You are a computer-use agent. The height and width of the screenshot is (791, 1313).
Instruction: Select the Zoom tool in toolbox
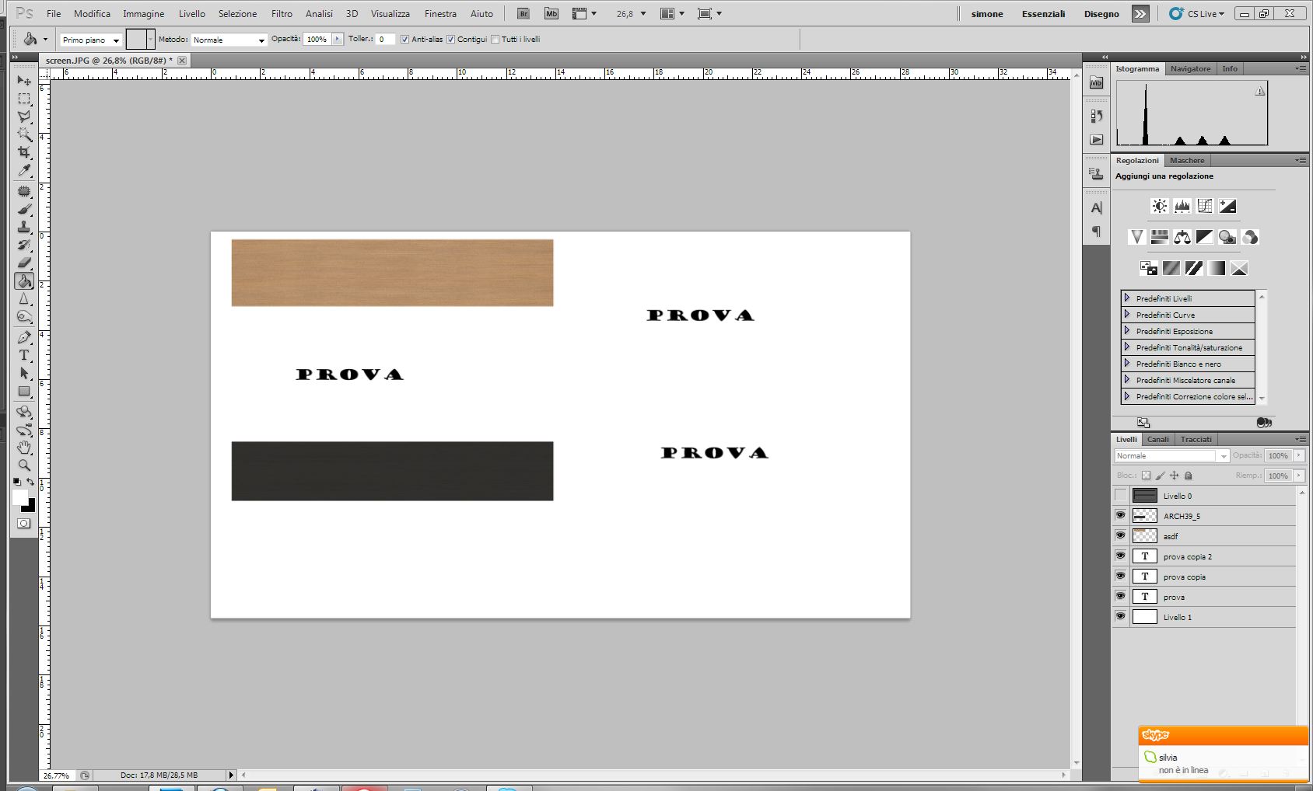(x=24, y=465)
